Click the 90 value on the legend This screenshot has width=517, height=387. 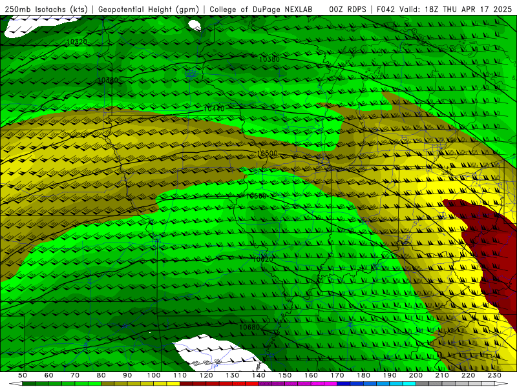[x=127, y=375]
